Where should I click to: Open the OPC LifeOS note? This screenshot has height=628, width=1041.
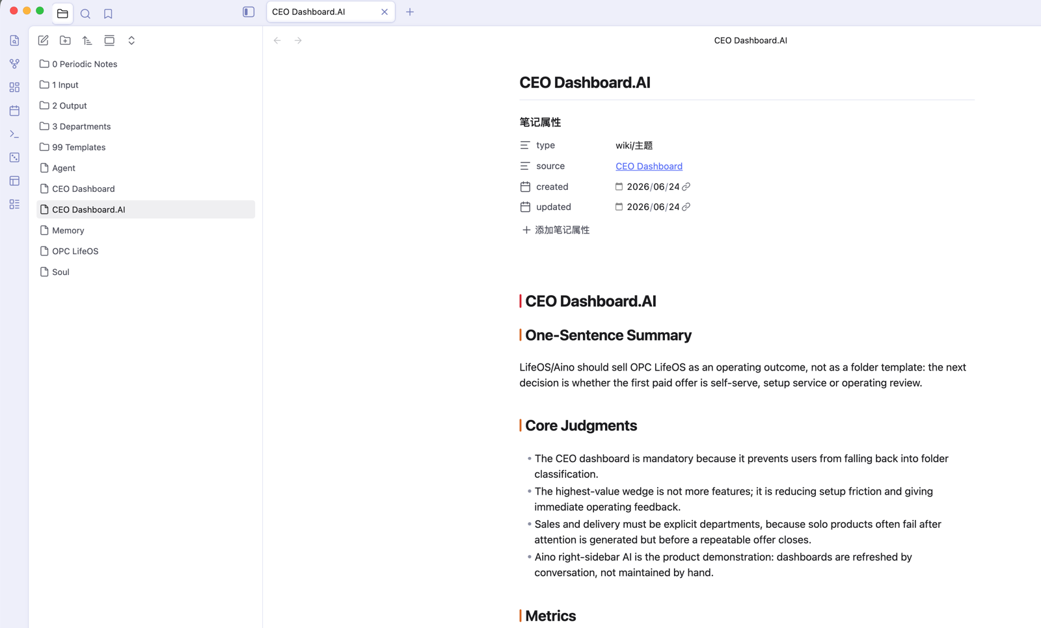tap(146, 251)
